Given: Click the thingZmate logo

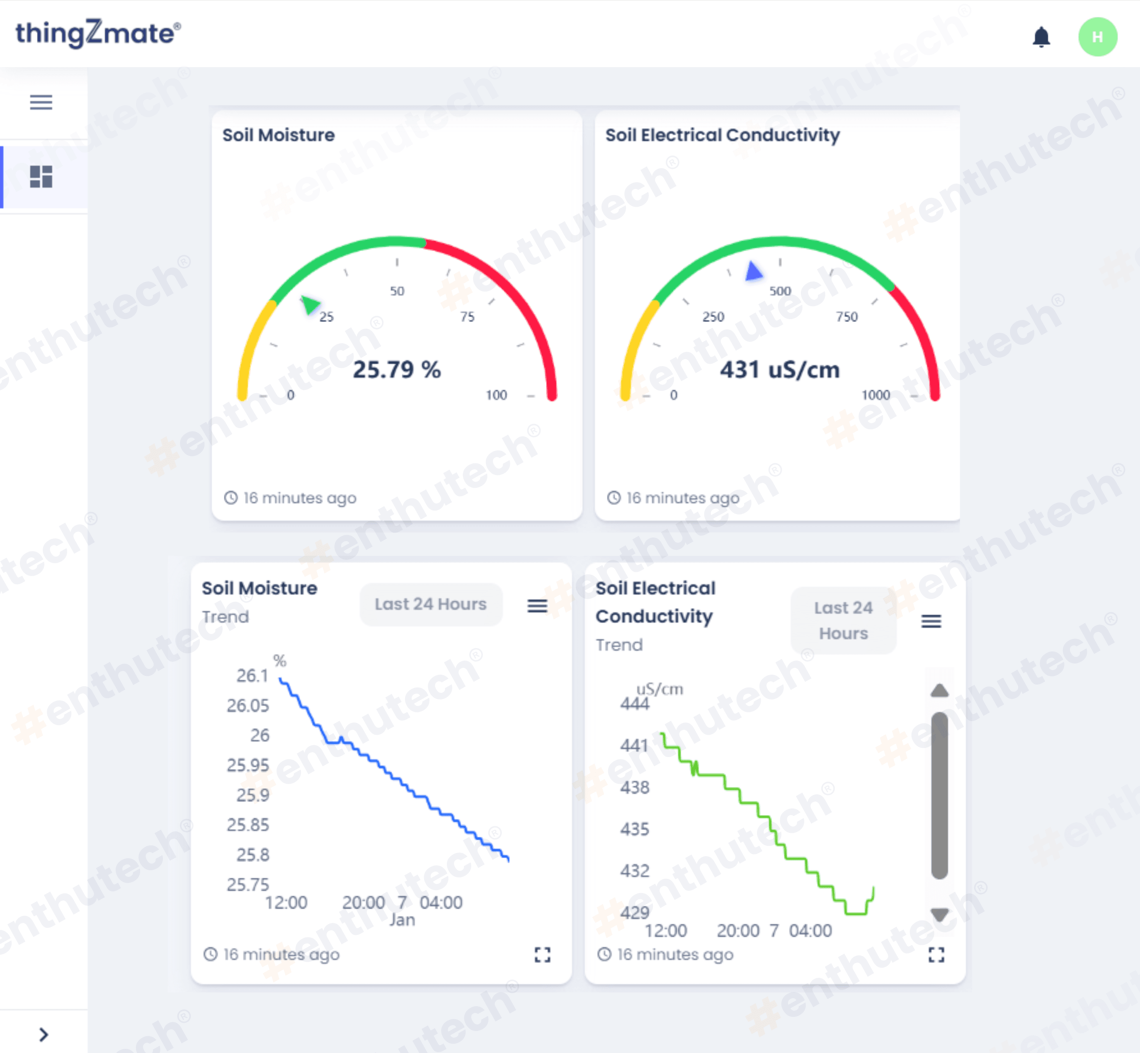Looking at the screenshot, I should (98, 33).
